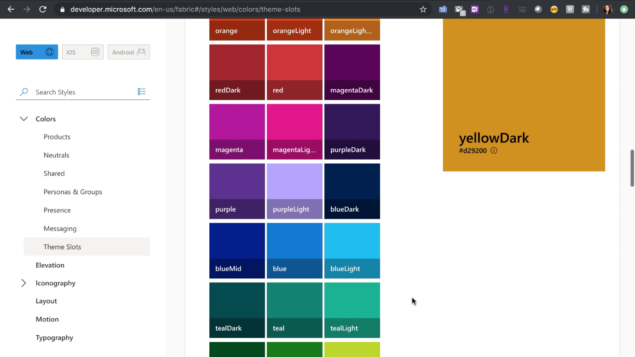The width and height of the screenshot is (635, 357).
Task: Click the yellowDark heading in the preview
Action: pos(494,138)
